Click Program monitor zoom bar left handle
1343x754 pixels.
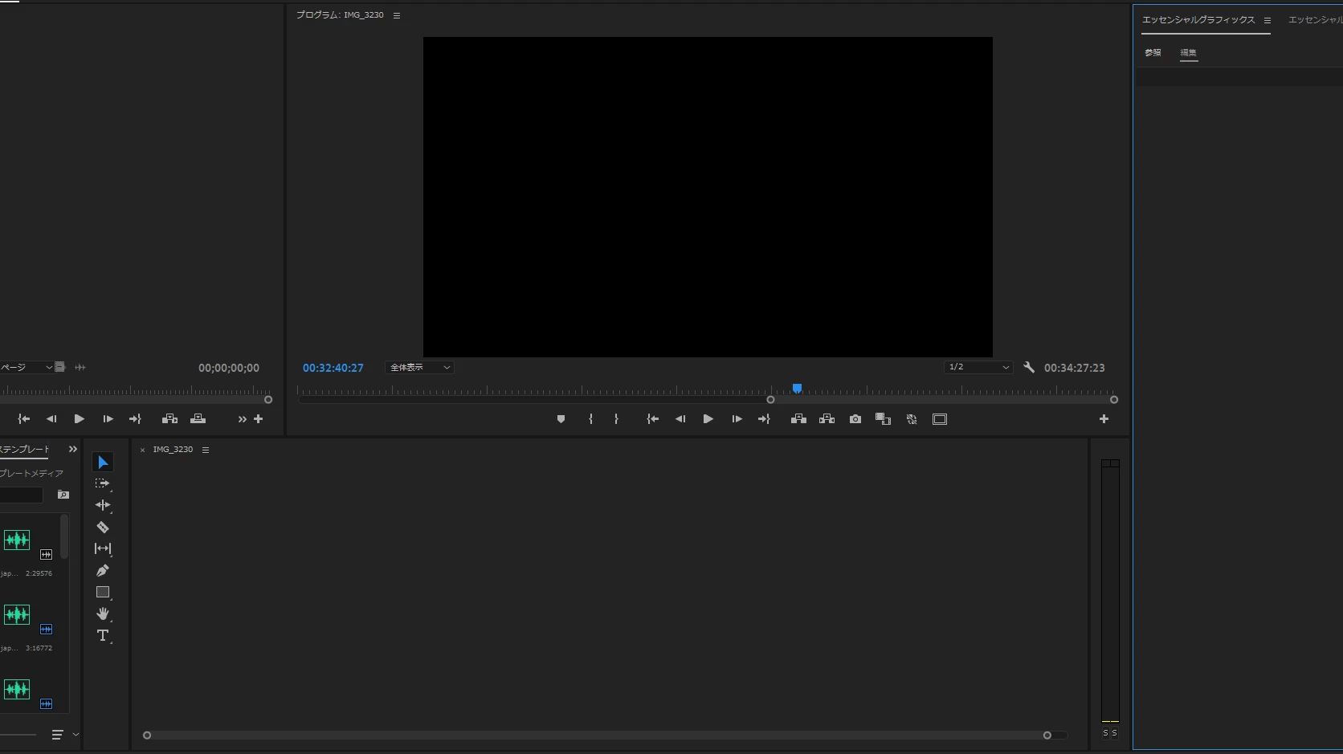click(770, 400)
